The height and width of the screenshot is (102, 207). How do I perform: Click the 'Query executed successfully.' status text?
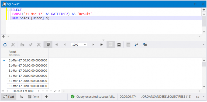[96, 97]
